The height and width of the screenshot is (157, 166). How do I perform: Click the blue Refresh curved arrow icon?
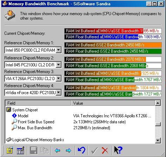point(81,150)
